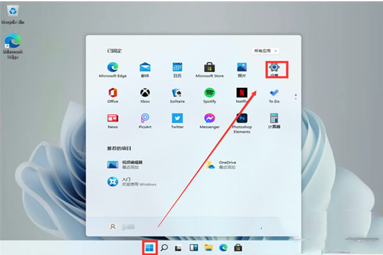This screenshot has height=255, width=383.
Task: Open Task View on taskbar
Action: [x=179, y=248]
